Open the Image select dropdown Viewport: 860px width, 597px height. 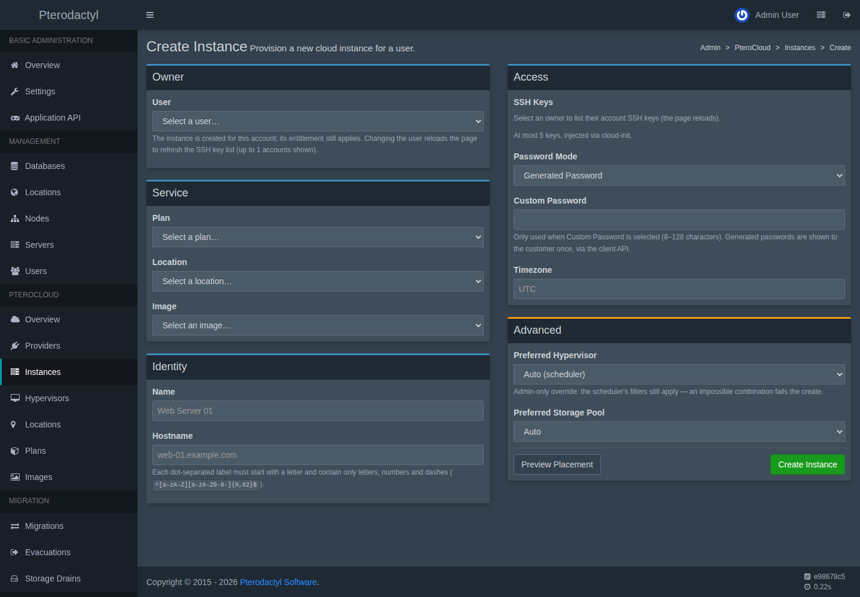tap(318, 325)
